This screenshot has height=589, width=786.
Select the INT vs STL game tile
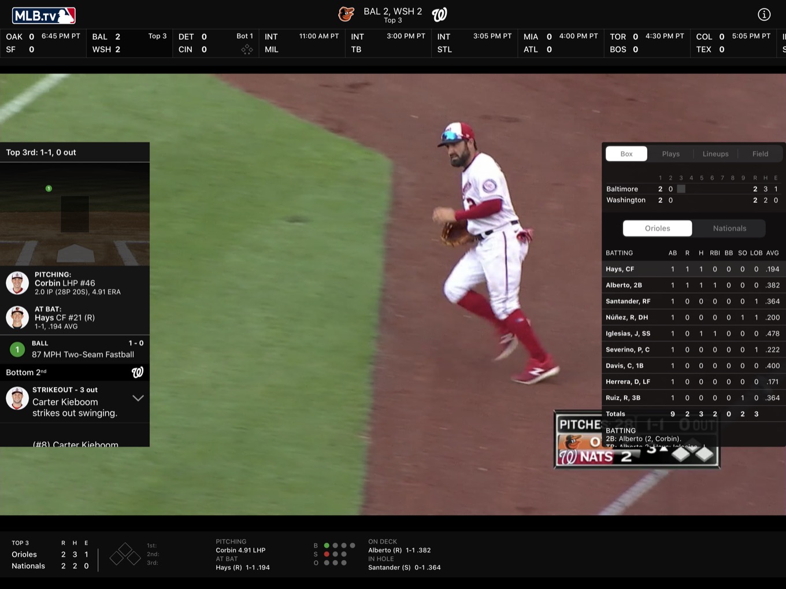click(474, 43)
